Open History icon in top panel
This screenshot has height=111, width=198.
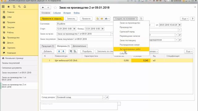pyautogui.click(x=14, y=6)
